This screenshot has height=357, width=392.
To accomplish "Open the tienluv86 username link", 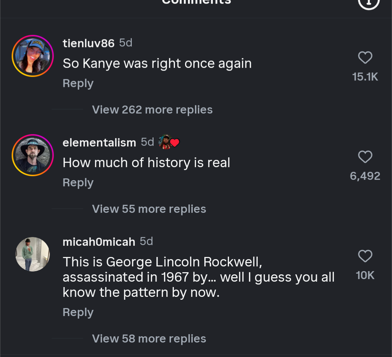I will click(x=89, y=43).
